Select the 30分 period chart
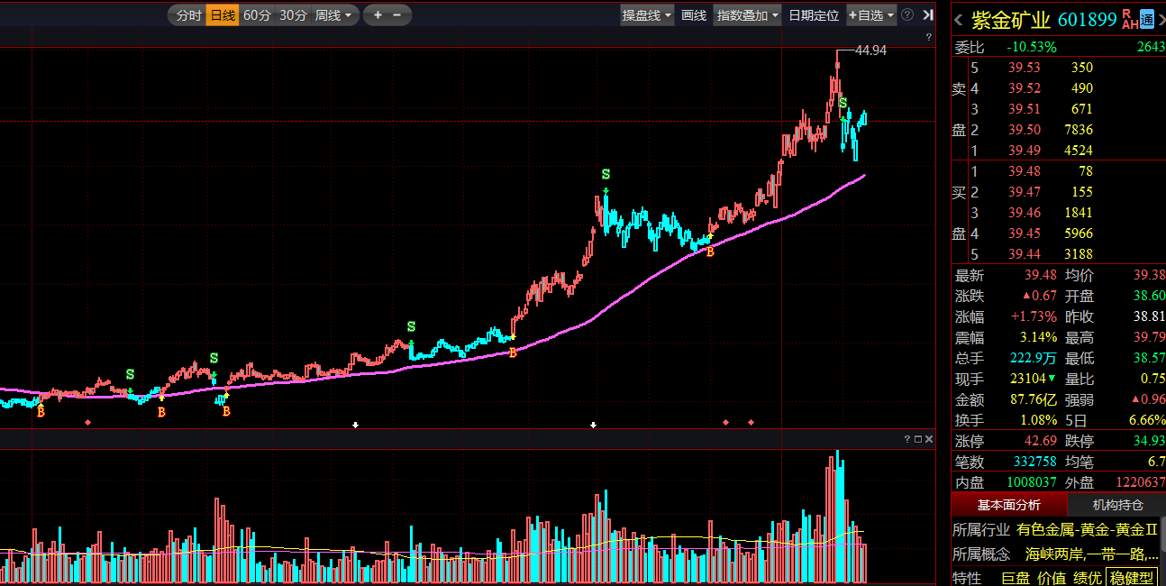Screen dimensions: 1166x586 [x=293, y=15]
